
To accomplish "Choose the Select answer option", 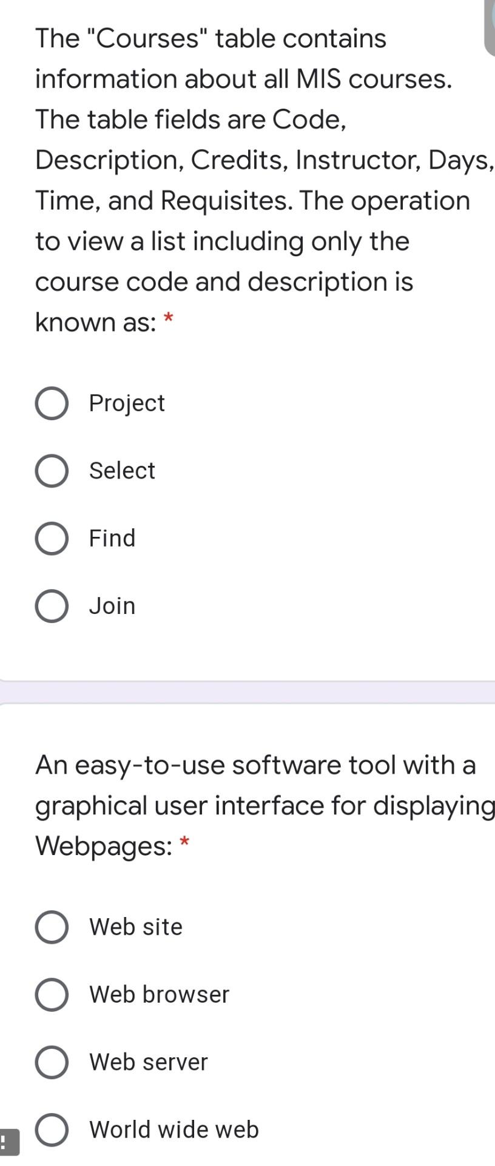I will tap(52, 471).
